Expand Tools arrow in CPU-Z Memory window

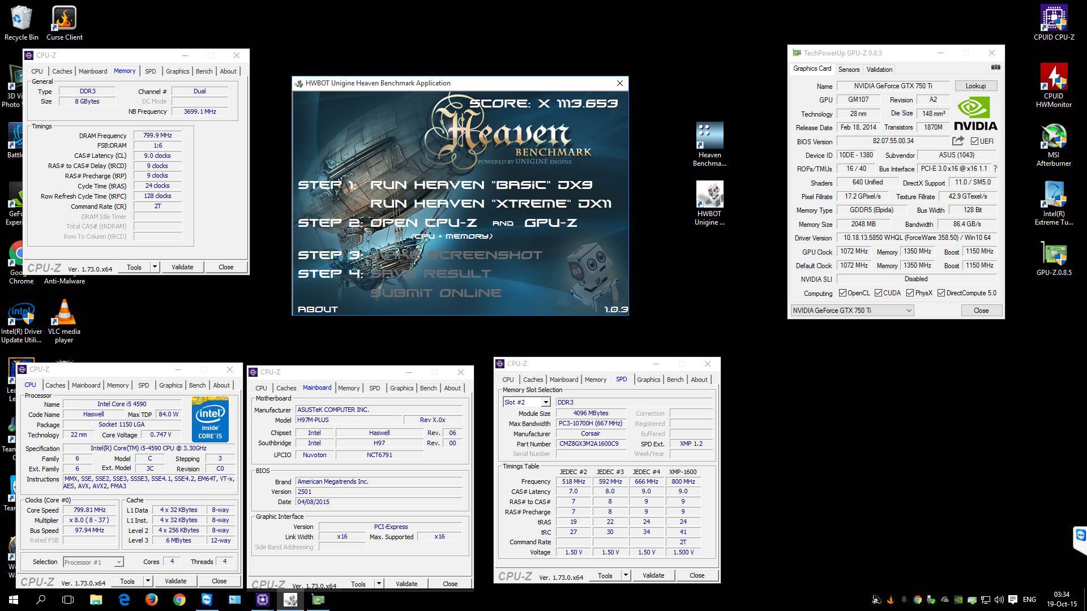click(155, 267)
